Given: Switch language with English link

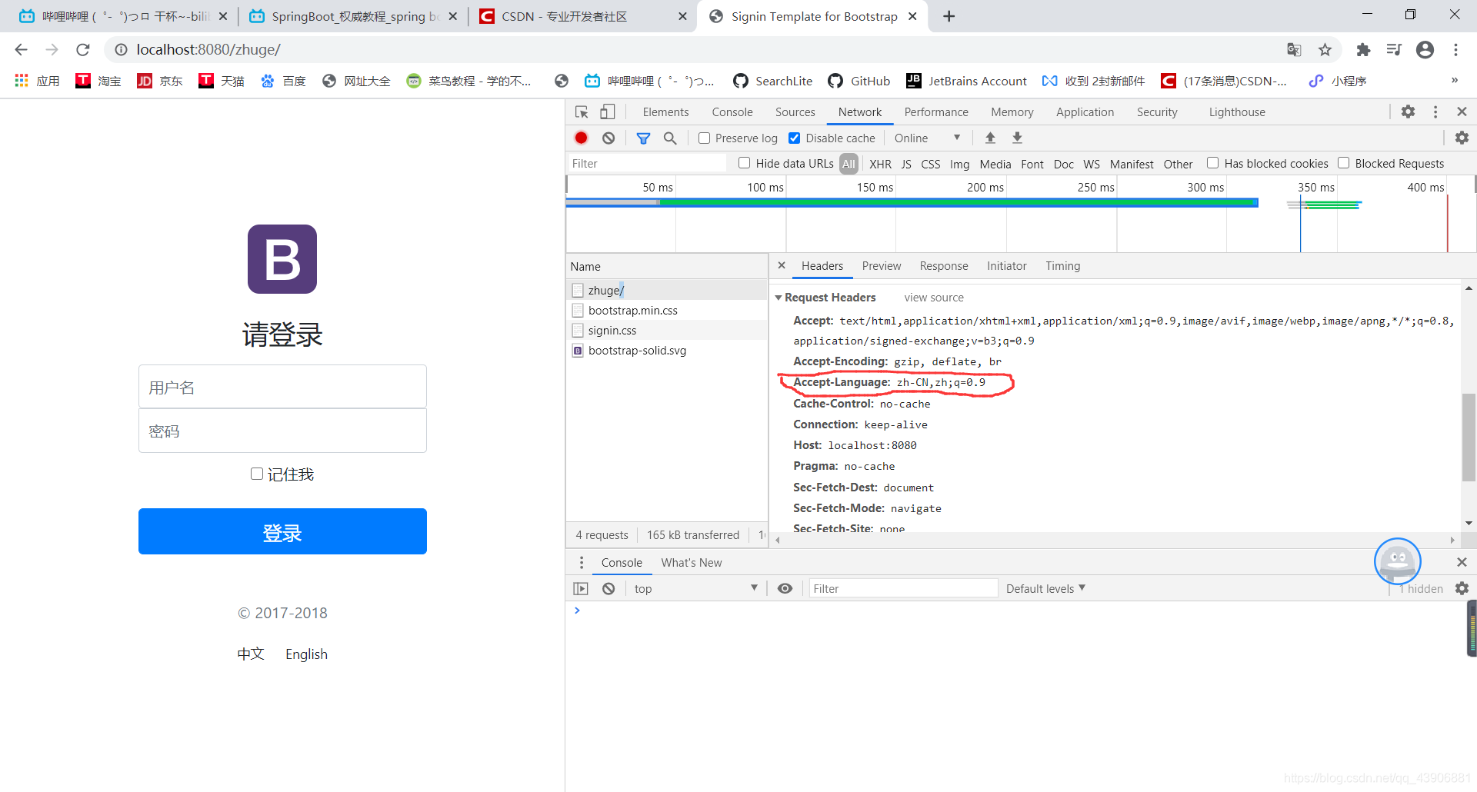Looking at the screenshot, I should click(x=306, y=654).
